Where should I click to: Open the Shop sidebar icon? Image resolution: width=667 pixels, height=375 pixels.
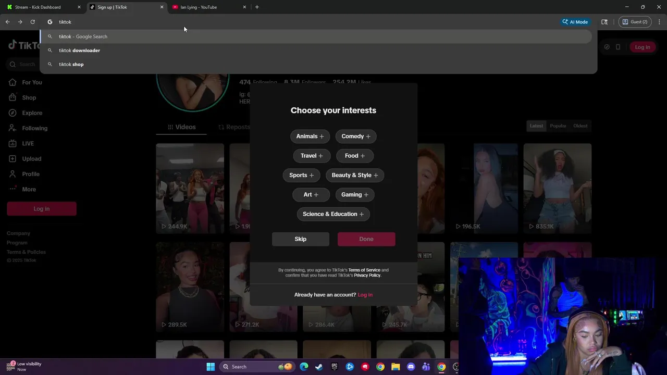[x=13, y=97]
